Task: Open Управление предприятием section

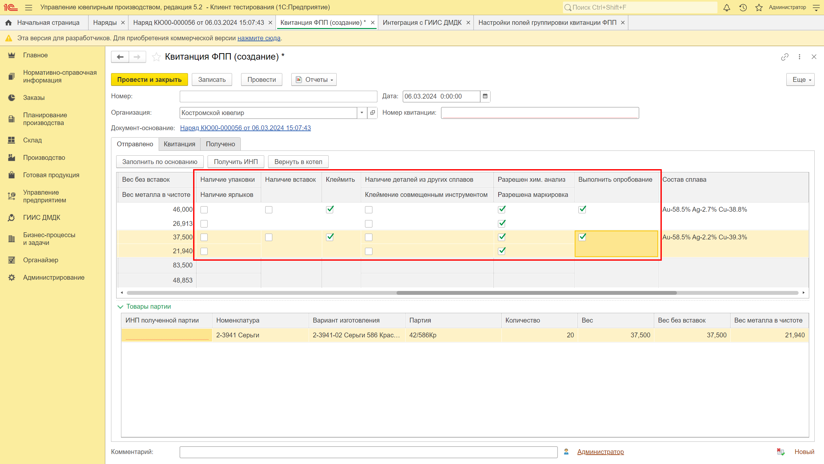Action: pos(44,196)
